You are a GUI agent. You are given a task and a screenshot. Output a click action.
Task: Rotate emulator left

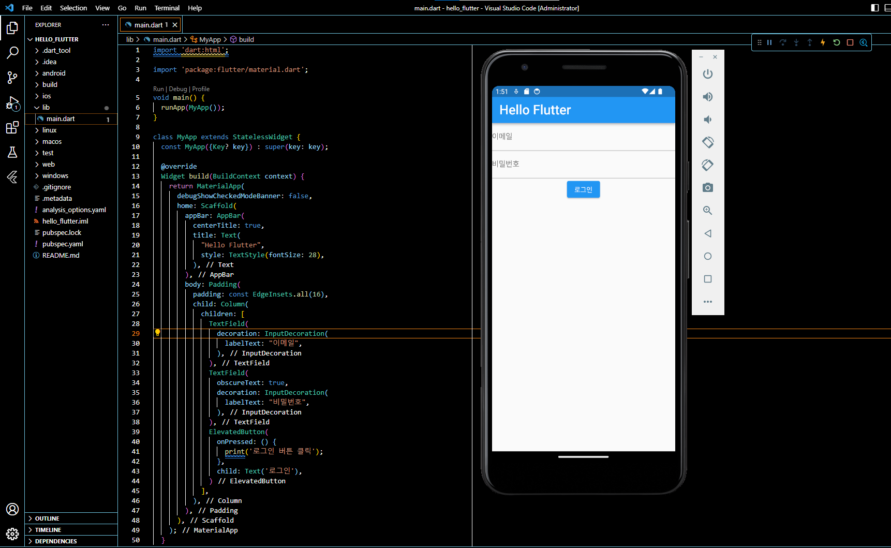click(708, 142)
